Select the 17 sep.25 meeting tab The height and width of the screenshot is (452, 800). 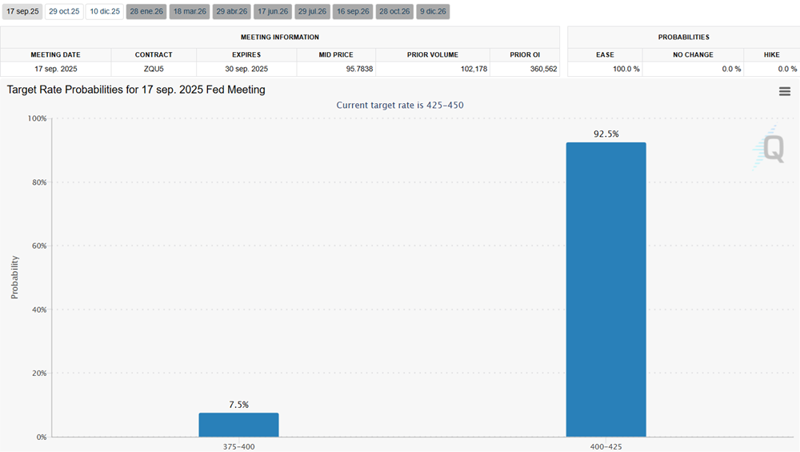click(x=22, y=12)
